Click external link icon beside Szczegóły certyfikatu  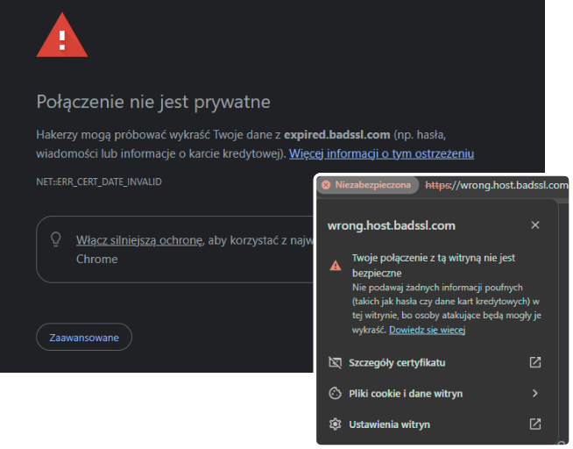535,362
